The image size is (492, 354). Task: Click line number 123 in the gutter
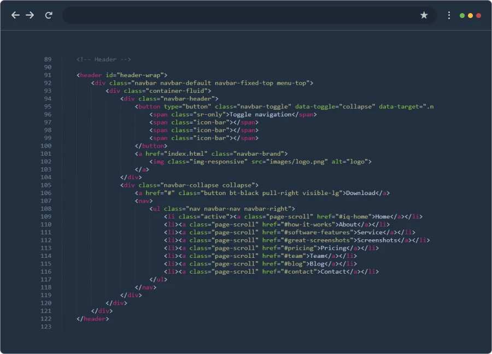(x=46, y=327)
